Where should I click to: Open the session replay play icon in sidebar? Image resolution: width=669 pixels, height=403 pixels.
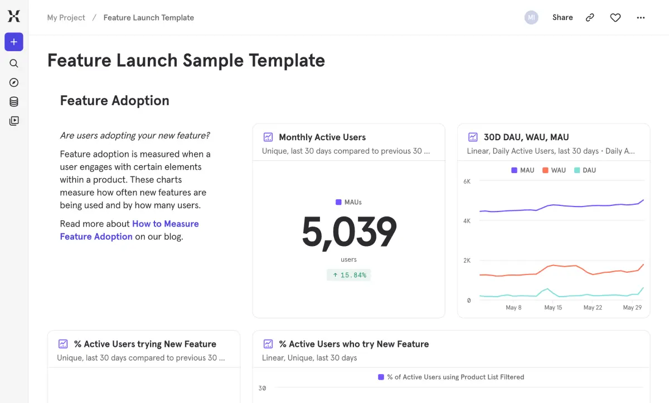click(14, 121)
